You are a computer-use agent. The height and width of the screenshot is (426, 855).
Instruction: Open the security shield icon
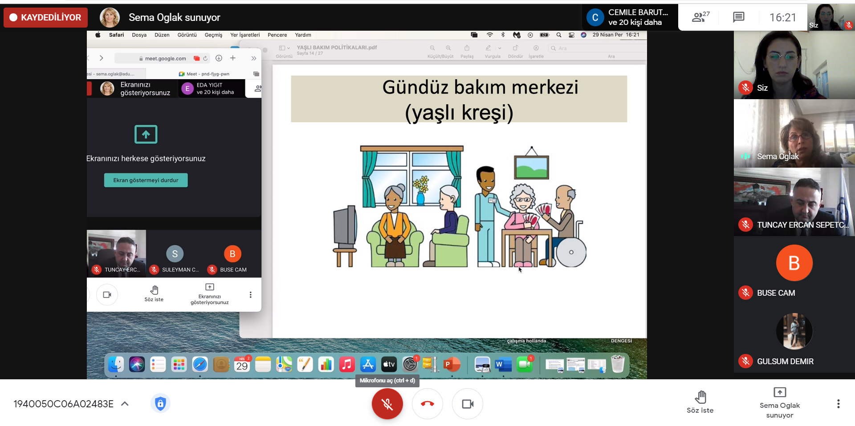click(x=160, y=403)
